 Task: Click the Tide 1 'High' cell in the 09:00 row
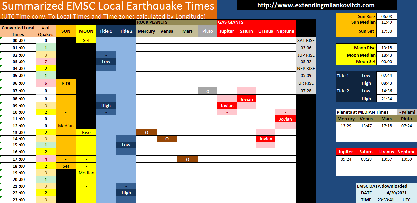click(x=106, y=106)
